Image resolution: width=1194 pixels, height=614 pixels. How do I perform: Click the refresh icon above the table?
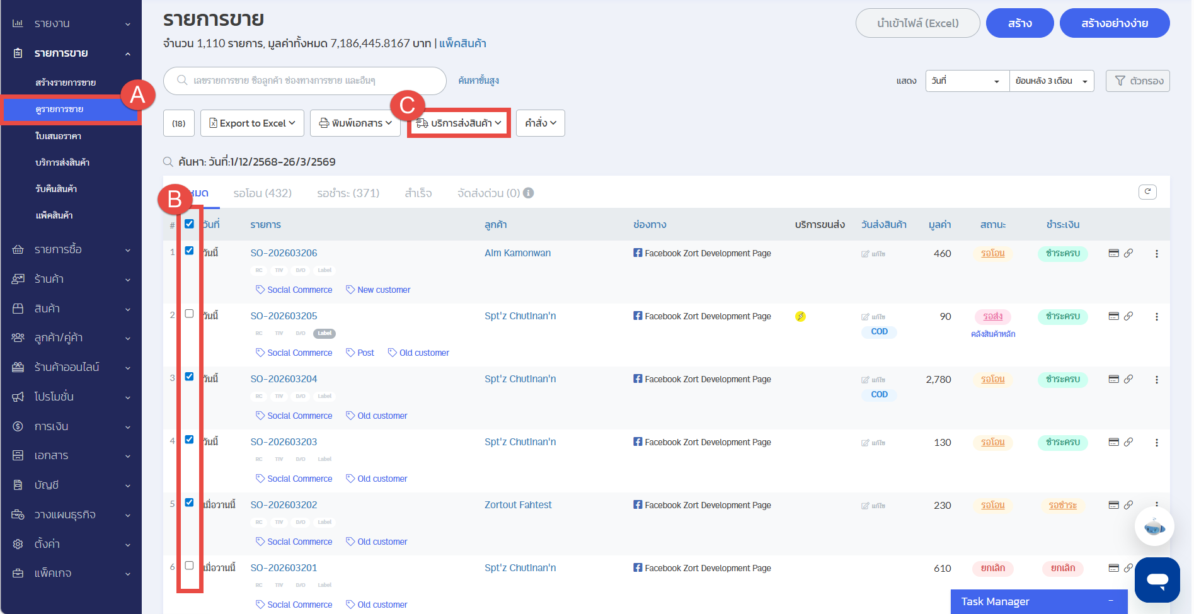[1147, 192]
